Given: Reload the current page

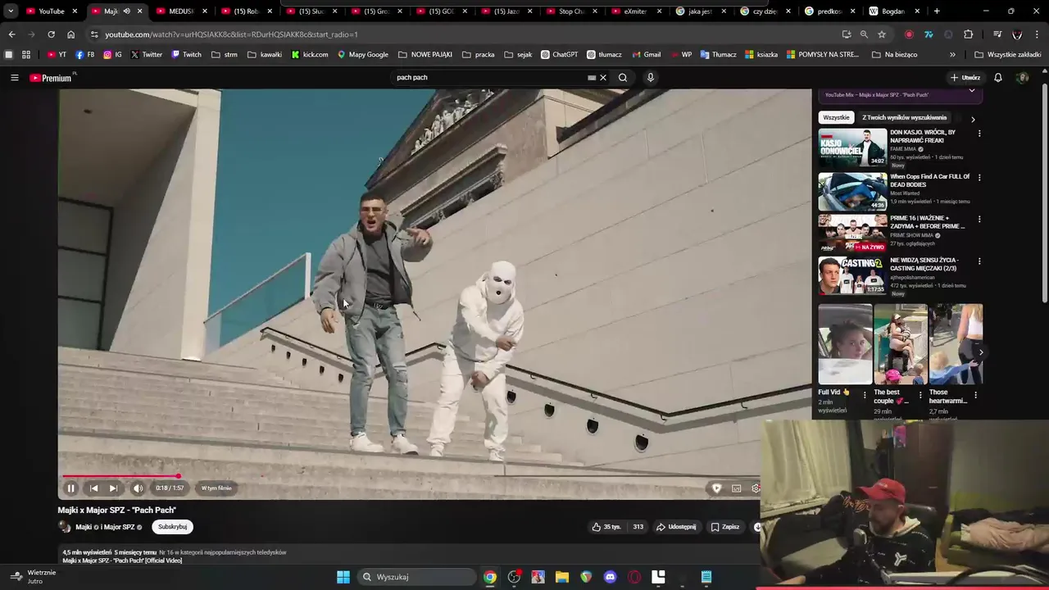Looking at the screenshot, I should (51, 34).
